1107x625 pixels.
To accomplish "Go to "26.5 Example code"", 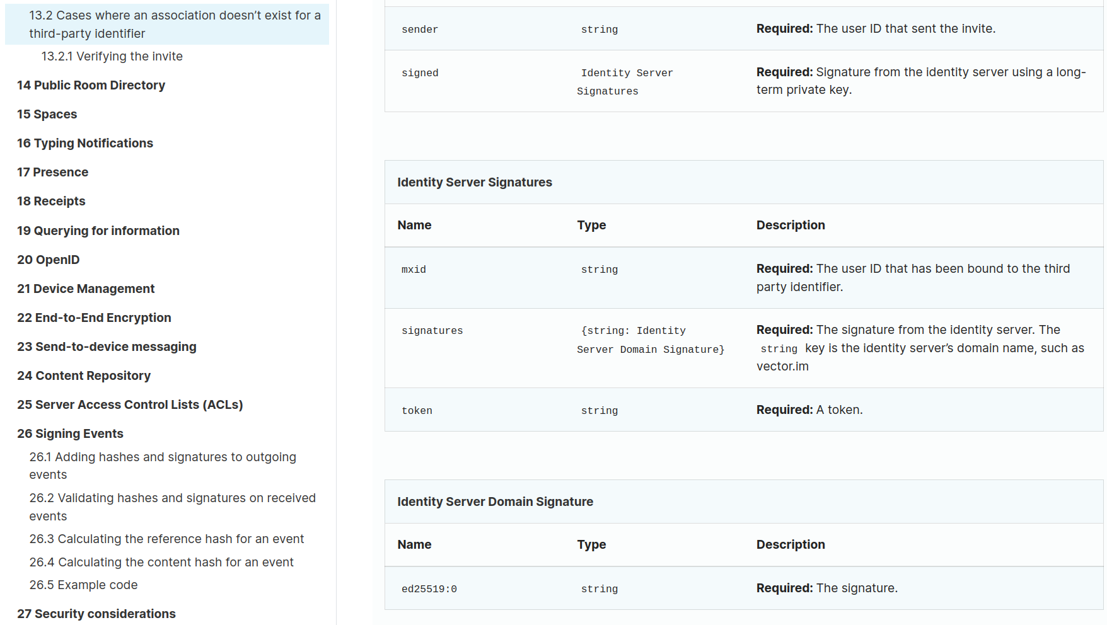I will [83, 585].
